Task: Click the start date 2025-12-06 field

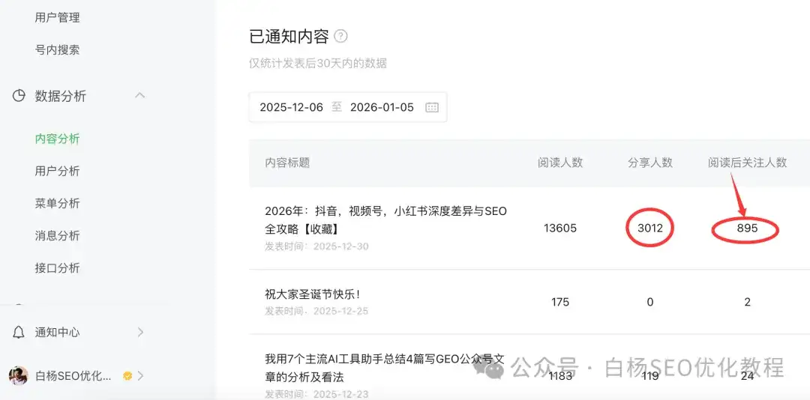Action: pyautogui.click(x=291, y=107)
